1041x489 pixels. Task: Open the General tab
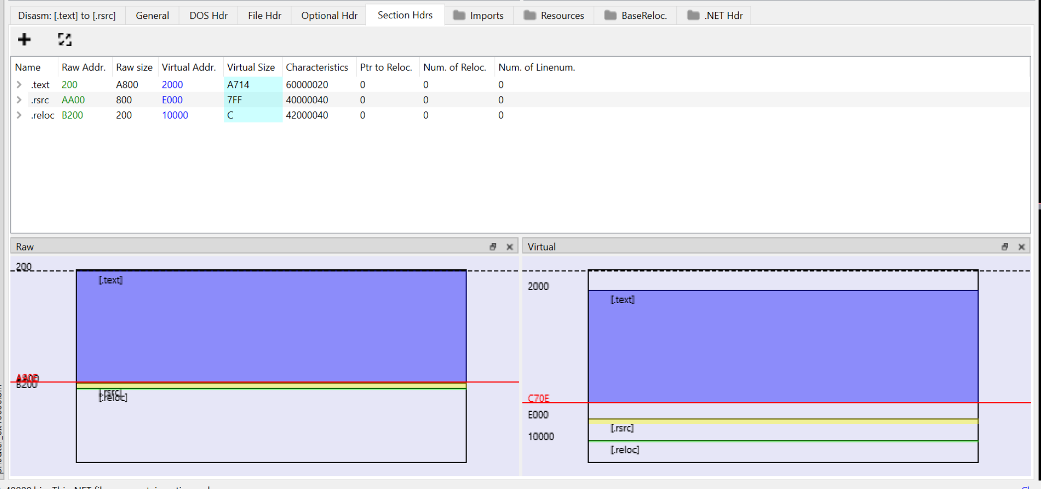pos(152,15)
